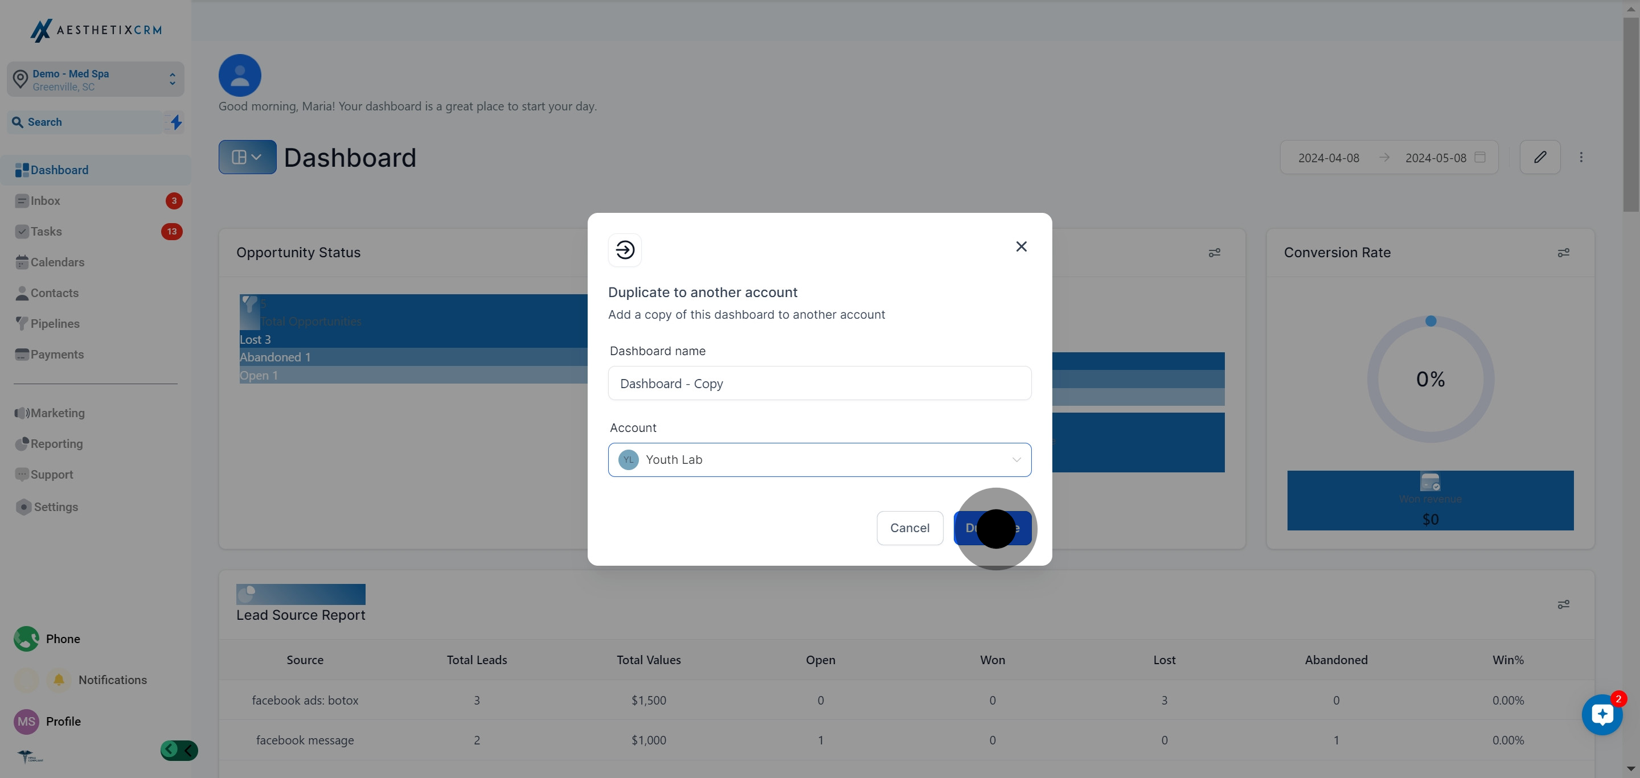Click the lightning bolt quick actions icon
This screenshot has height=778, width=1640.
point(176,122)
